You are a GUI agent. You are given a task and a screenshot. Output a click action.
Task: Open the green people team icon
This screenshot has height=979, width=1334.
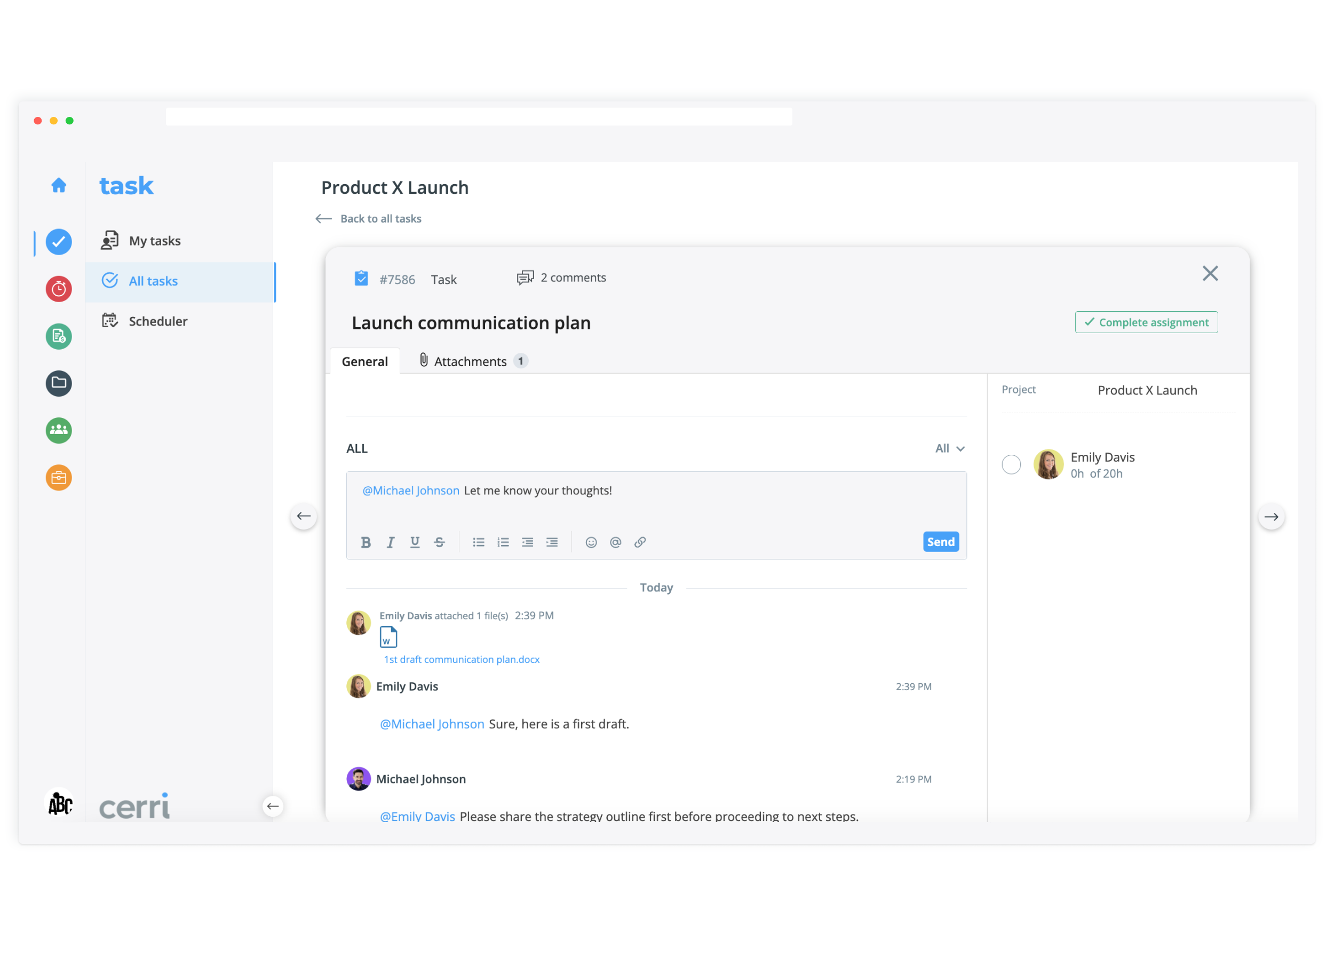[x=59, y=430]
